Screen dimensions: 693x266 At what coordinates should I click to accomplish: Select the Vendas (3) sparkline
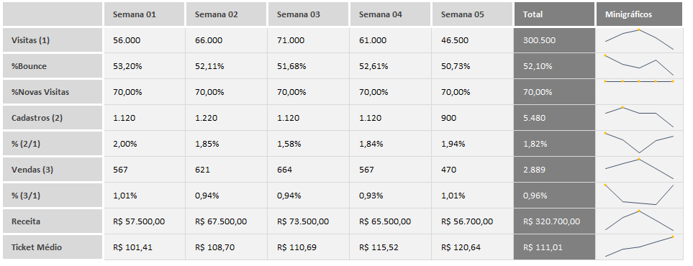pyautogui.click(x=639, y=169)
